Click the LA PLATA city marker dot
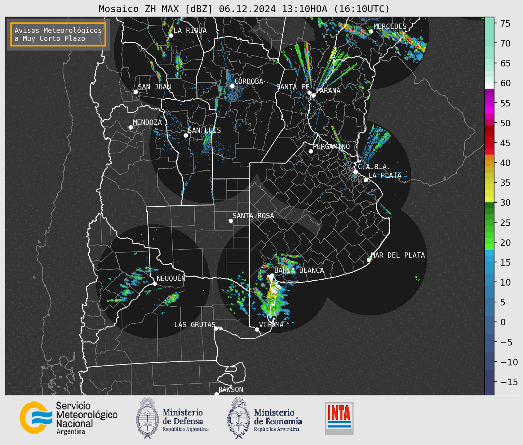Screen dimensions: 523x445 (x=366, y=180)
